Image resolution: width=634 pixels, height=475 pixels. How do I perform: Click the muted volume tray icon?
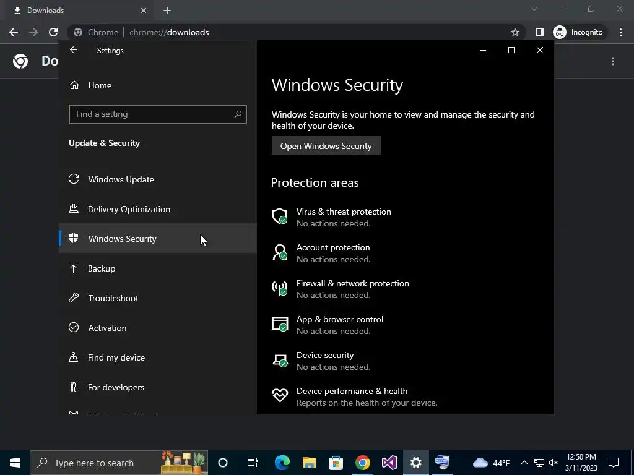(554, 463)
